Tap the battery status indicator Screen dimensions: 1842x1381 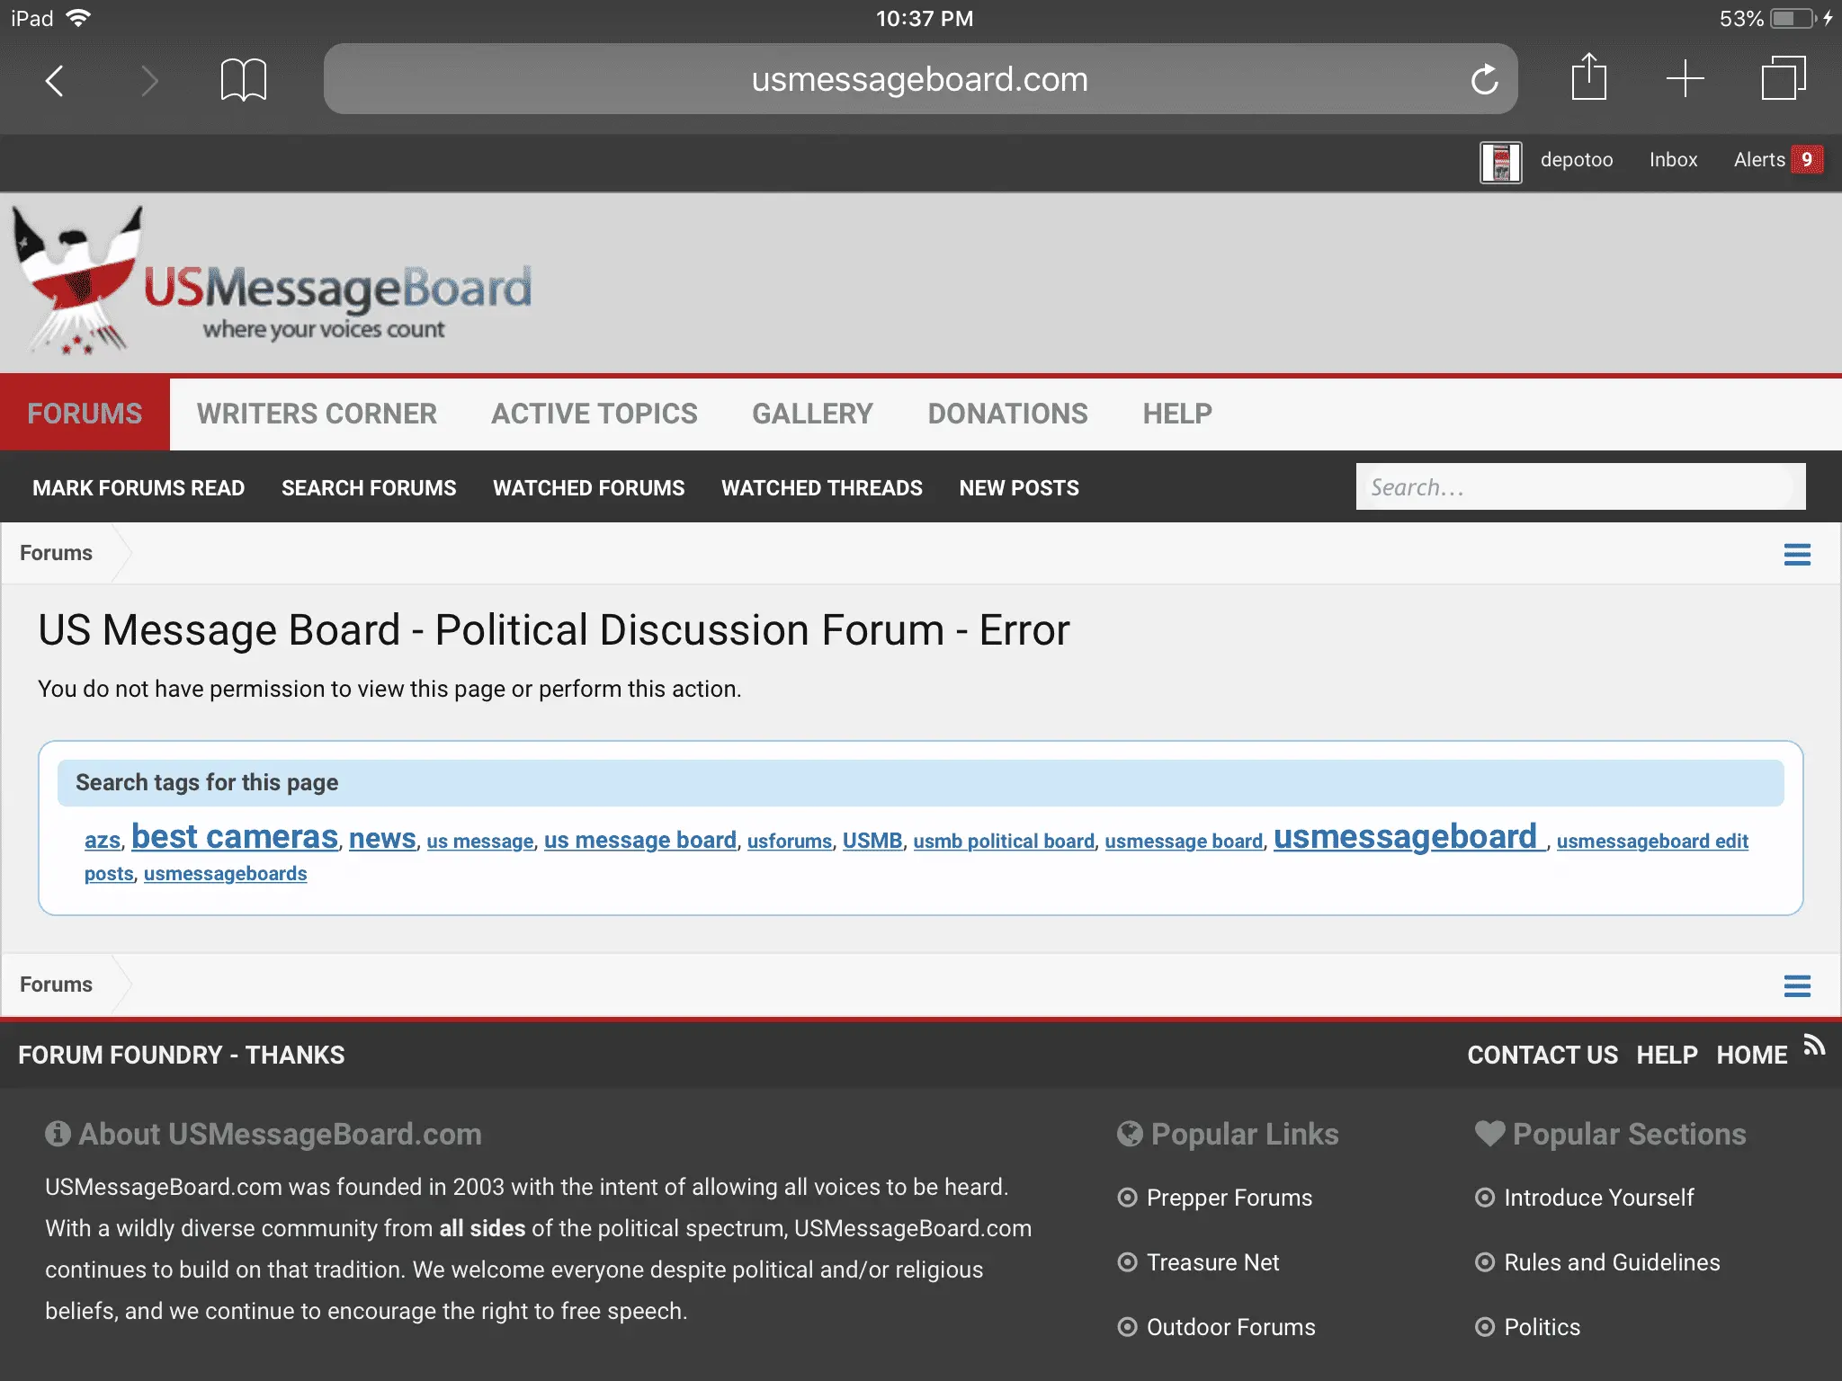point(1794,18)
